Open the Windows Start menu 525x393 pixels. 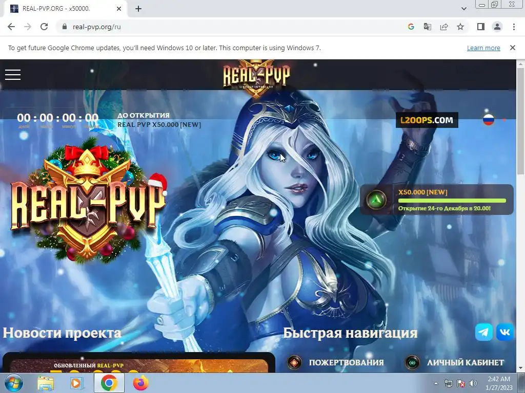[14, 383]
